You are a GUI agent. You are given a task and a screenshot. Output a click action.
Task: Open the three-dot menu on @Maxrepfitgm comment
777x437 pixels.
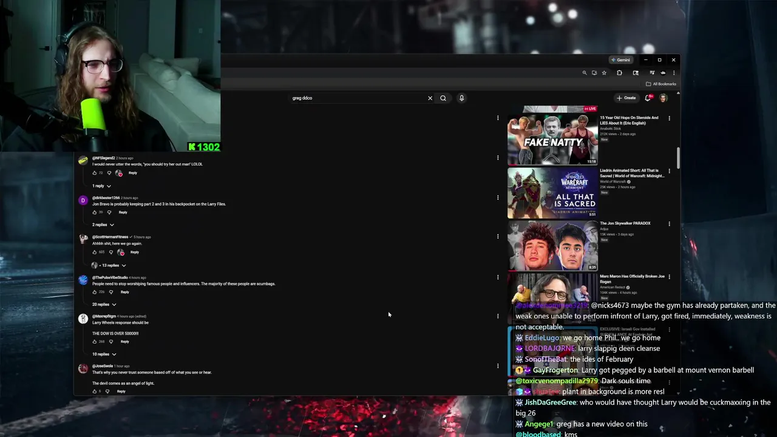click(x=498, y=316)
